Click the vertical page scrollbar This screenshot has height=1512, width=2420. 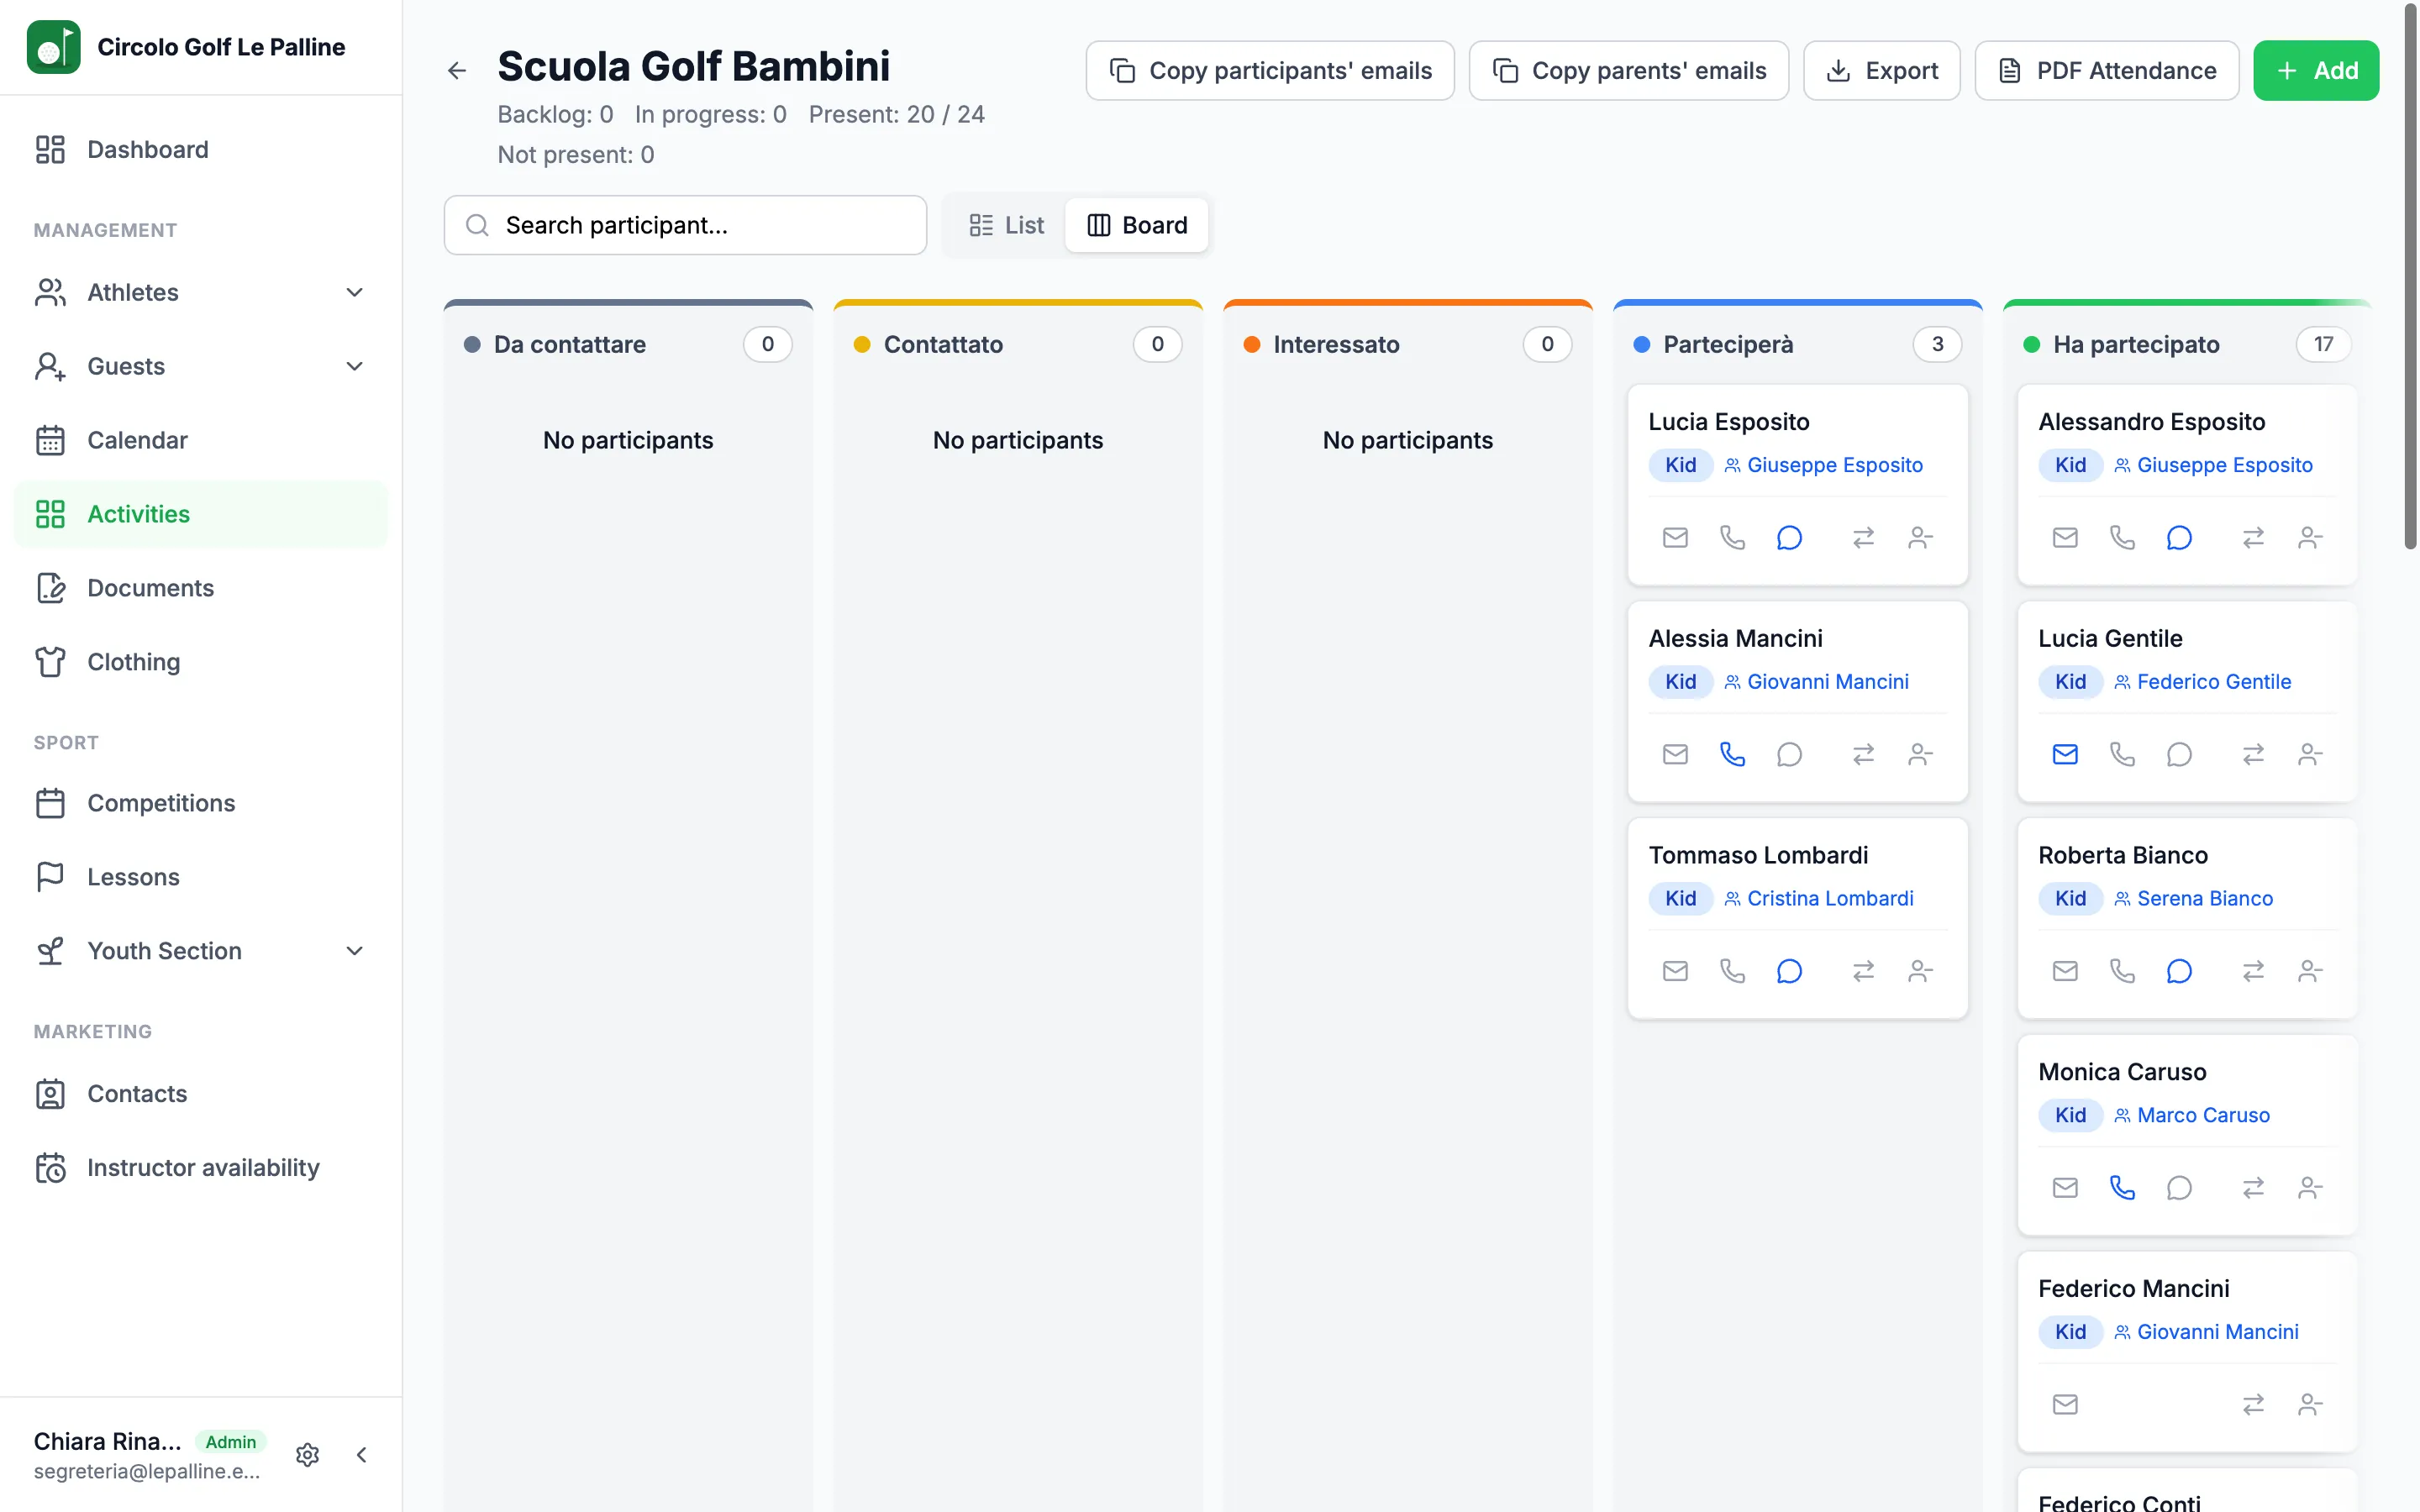pyautogui.click(x=2410, y=276)
